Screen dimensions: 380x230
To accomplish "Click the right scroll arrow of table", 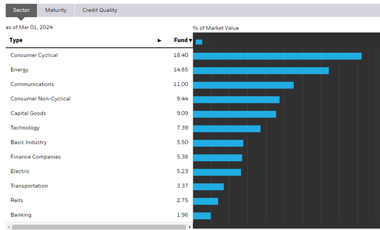I will point(189,227).
